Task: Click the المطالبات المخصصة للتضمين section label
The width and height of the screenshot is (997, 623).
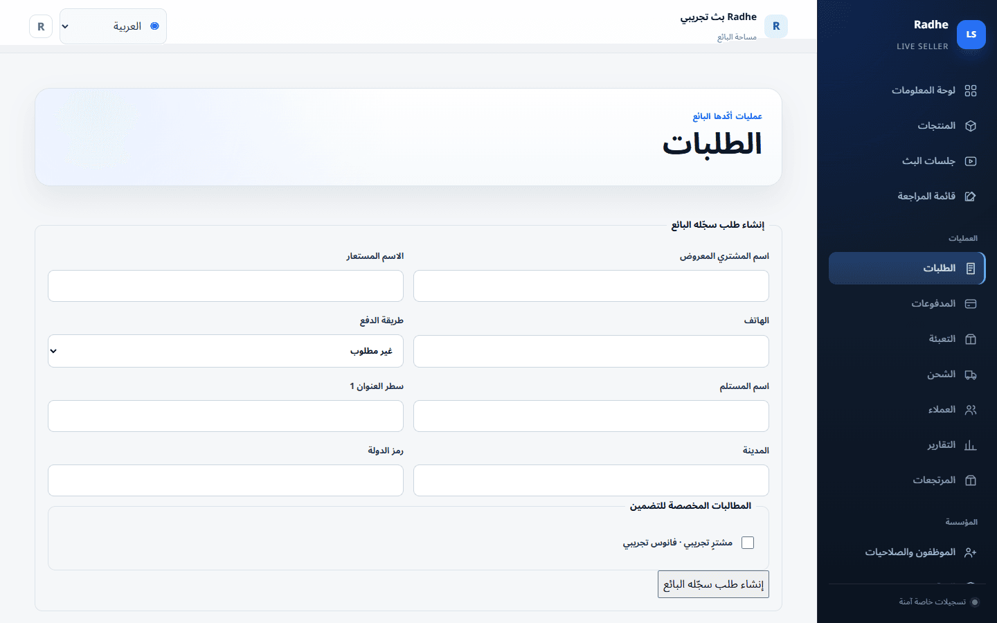Action: [x=690, y=506]
